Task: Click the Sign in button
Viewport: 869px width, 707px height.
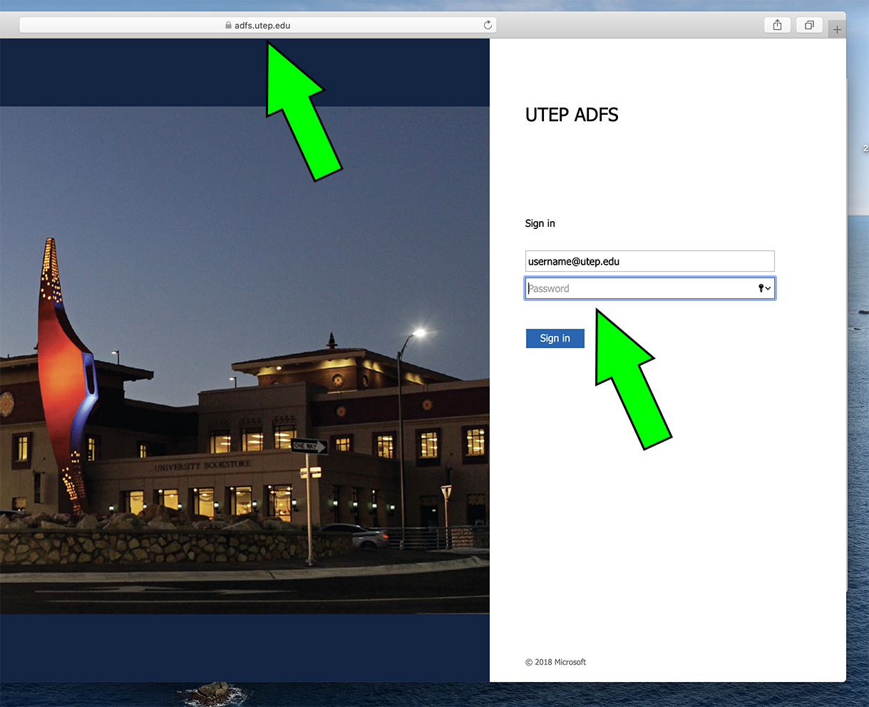Action: tap(555, 338)
